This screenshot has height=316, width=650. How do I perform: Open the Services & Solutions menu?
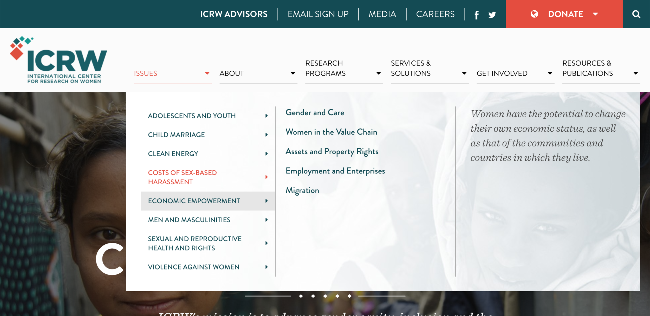click(x=411, y=68)
